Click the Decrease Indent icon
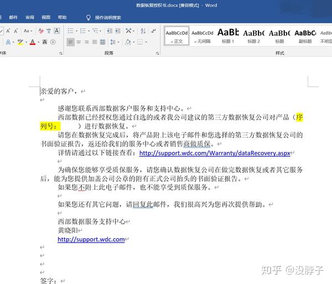 click(110, 31)
